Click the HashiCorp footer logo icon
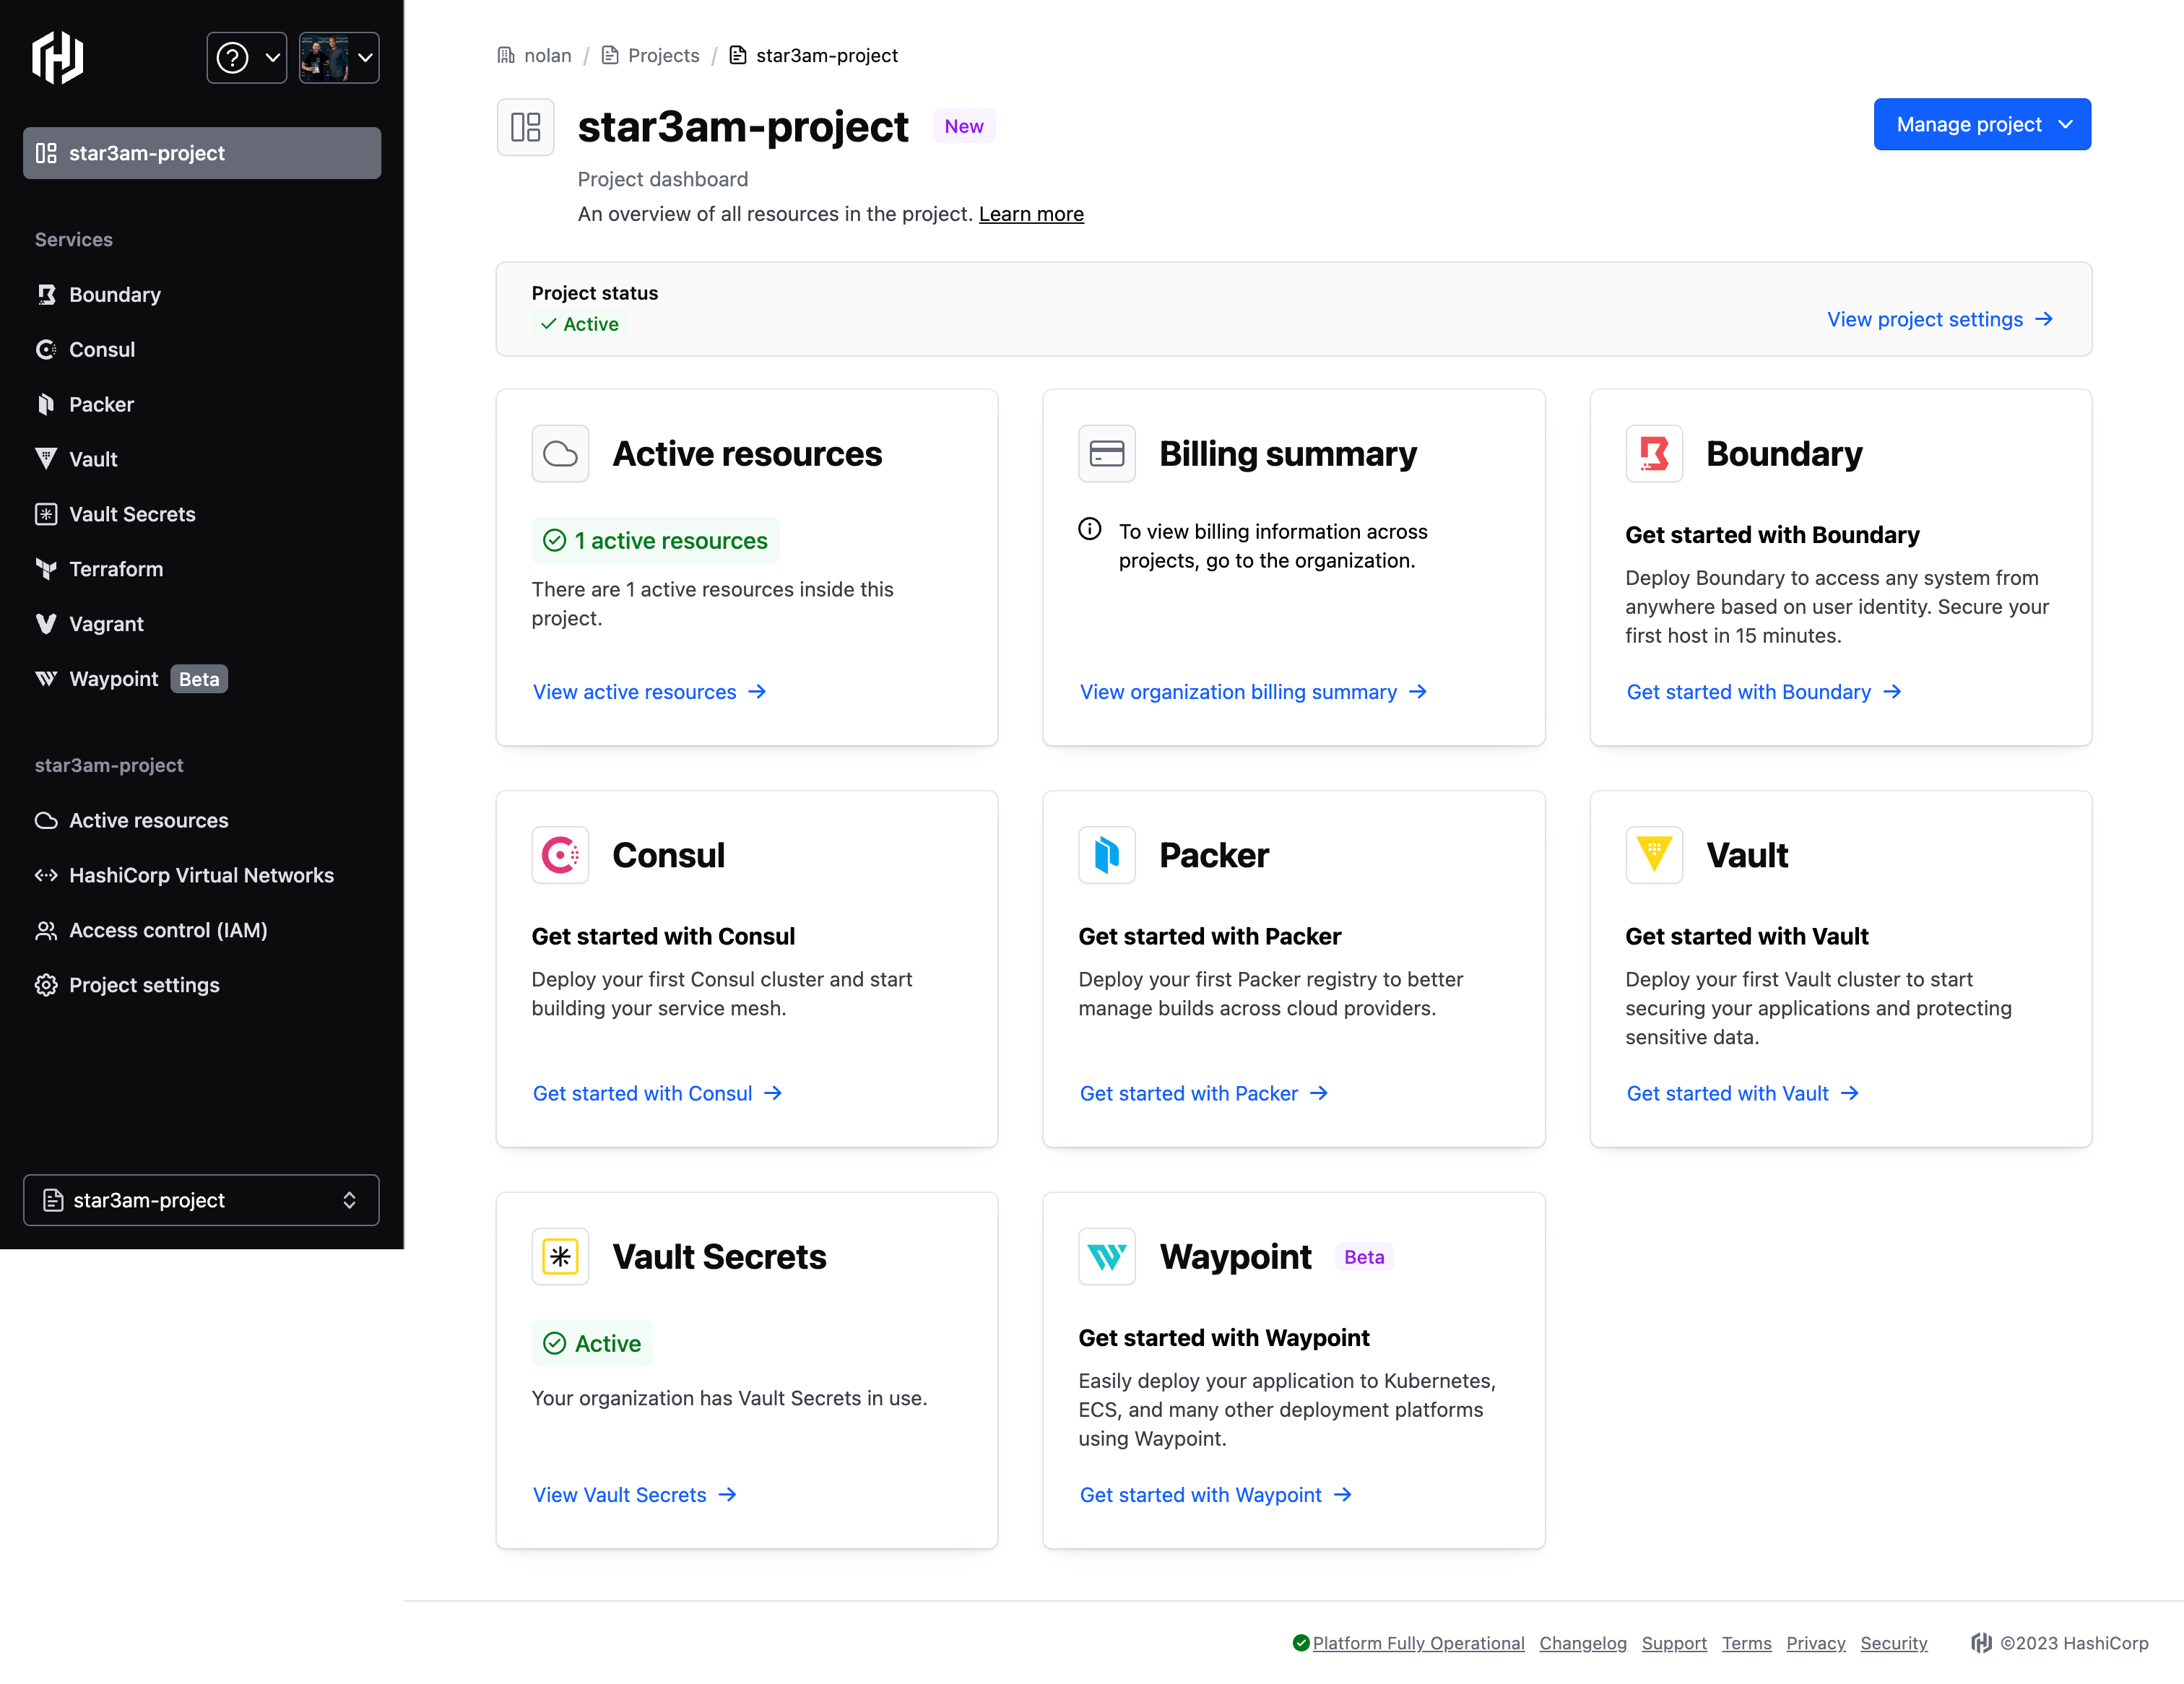This screenshot has width=2184, height=1684. (1981, 1643)
